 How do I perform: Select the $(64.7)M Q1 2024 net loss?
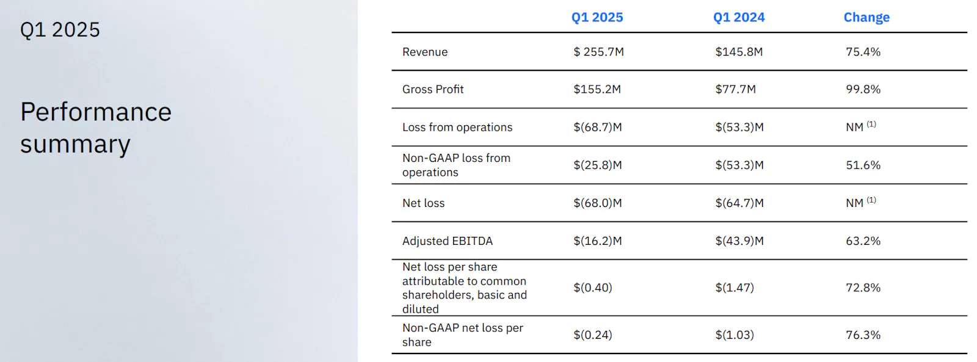pos(739,203)
